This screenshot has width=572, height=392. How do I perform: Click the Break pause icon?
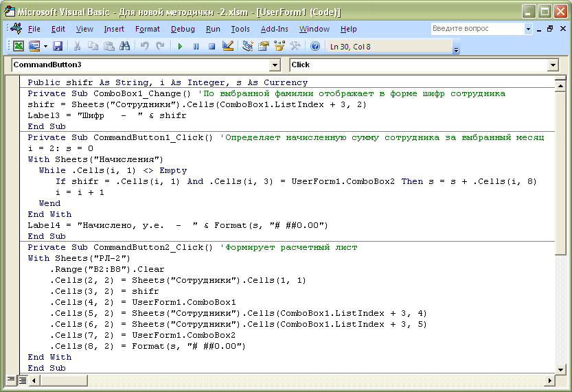pos(196,46)
